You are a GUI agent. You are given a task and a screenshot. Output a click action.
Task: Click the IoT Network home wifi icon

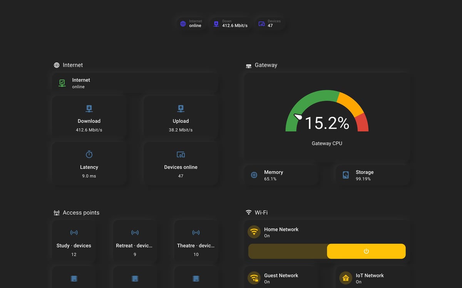(x=346, y=278)
